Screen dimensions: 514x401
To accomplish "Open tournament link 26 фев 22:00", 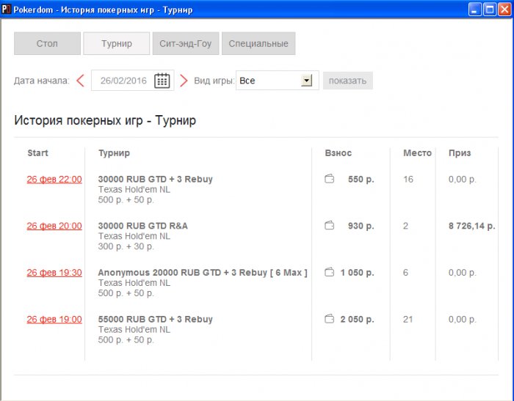I will 54,180.
